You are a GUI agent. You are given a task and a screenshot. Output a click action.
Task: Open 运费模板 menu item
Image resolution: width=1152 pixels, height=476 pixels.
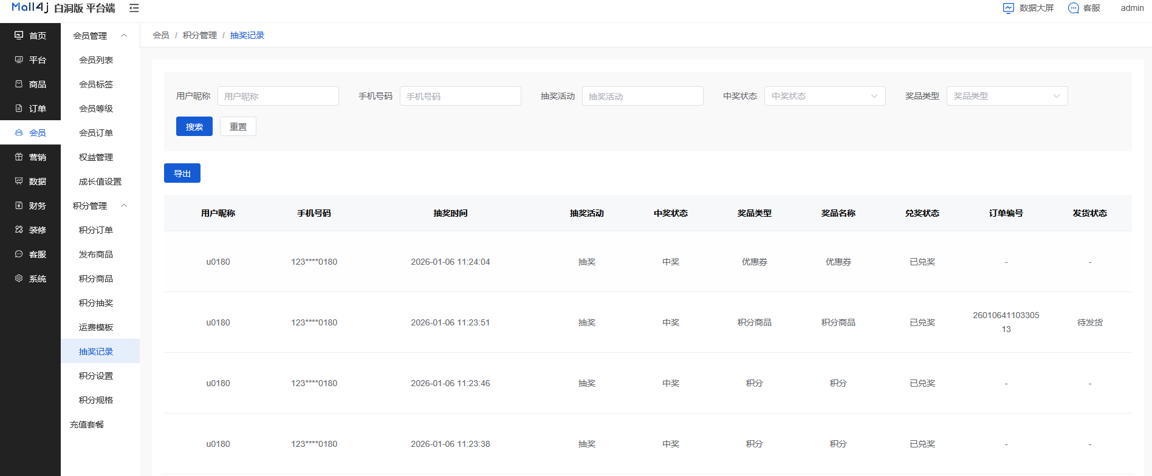(96, 327)
